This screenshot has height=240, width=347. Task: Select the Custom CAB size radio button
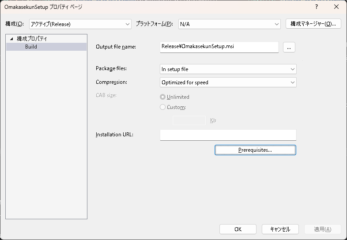click(x=163, y=107)
